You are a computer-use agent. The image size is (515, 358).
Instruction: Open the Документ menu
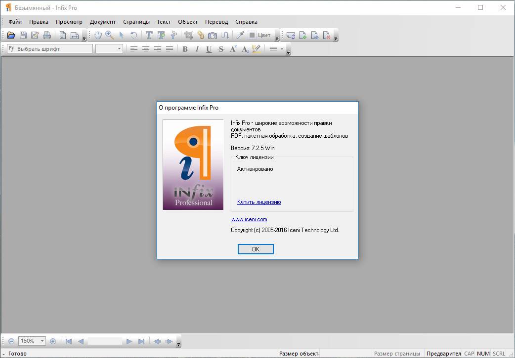point(103,22)
